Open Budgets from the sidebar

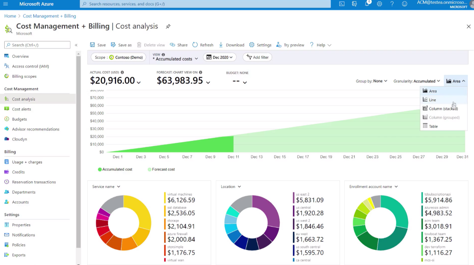pyautogui.click(x=19, y=119)
